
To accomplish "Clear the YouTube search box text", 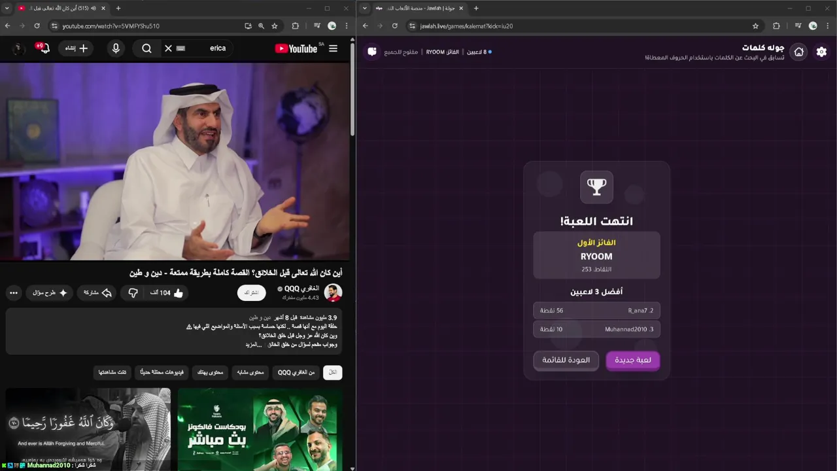I will 168,48.
